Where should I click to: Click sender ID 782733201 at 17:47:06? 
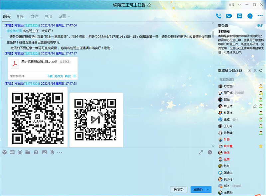pyautogui.click(x=31, y=25)
